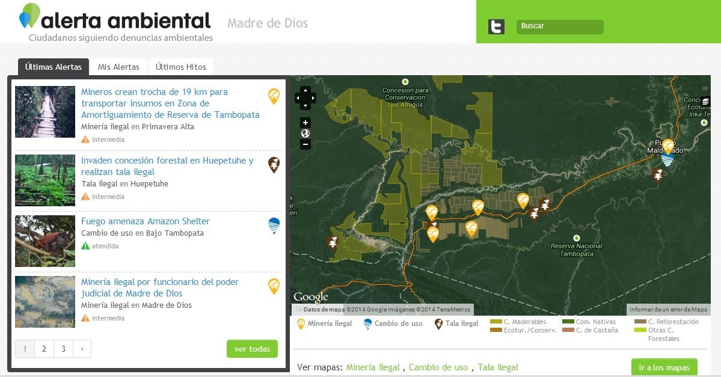This screenshot has height=377, width=721.
Task: Open 'Fuego amenaza Amazon Shelter' alert
Action: coord(146,221)
